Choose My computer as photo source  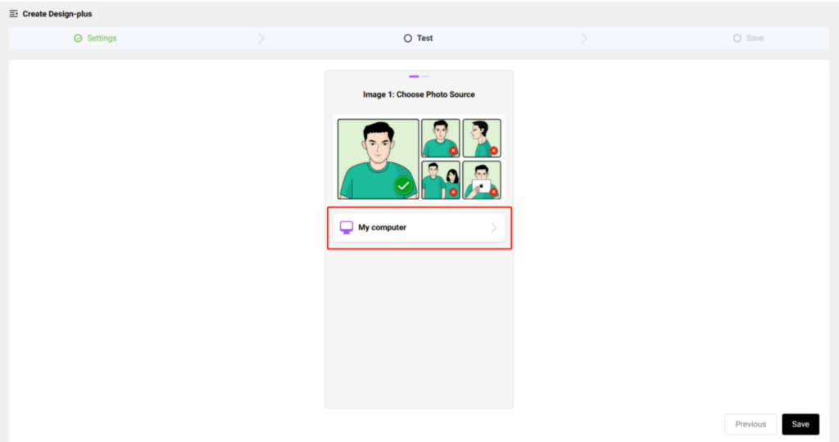pyautogui.click(x=419, y=228)
